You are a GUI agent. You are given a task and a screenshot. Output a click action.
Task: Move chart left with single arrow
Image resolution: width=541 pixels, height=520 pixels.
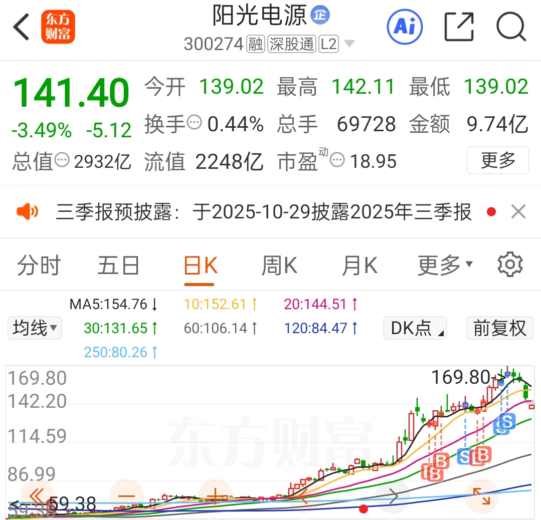tap(304, 496)
